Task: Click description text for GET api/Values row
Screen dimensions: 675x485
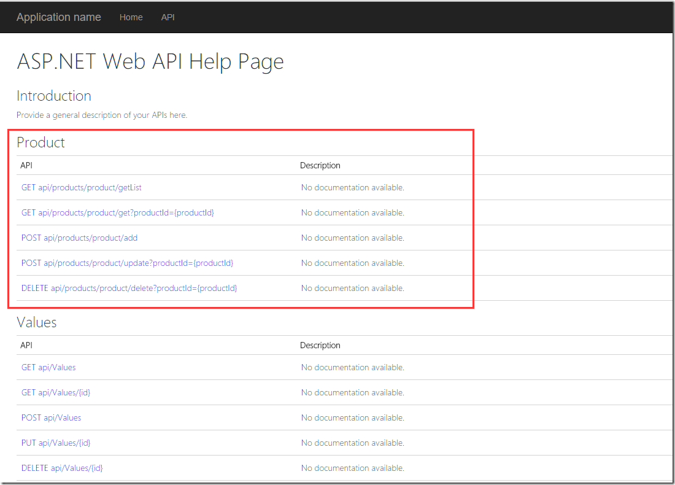Action: (353, 367)
